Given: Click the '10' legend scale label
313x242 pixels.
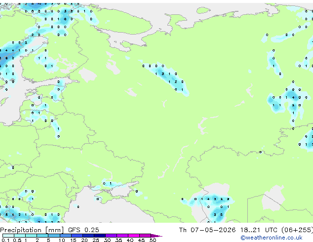Looking at the screenshot, I should pos(62,240).
